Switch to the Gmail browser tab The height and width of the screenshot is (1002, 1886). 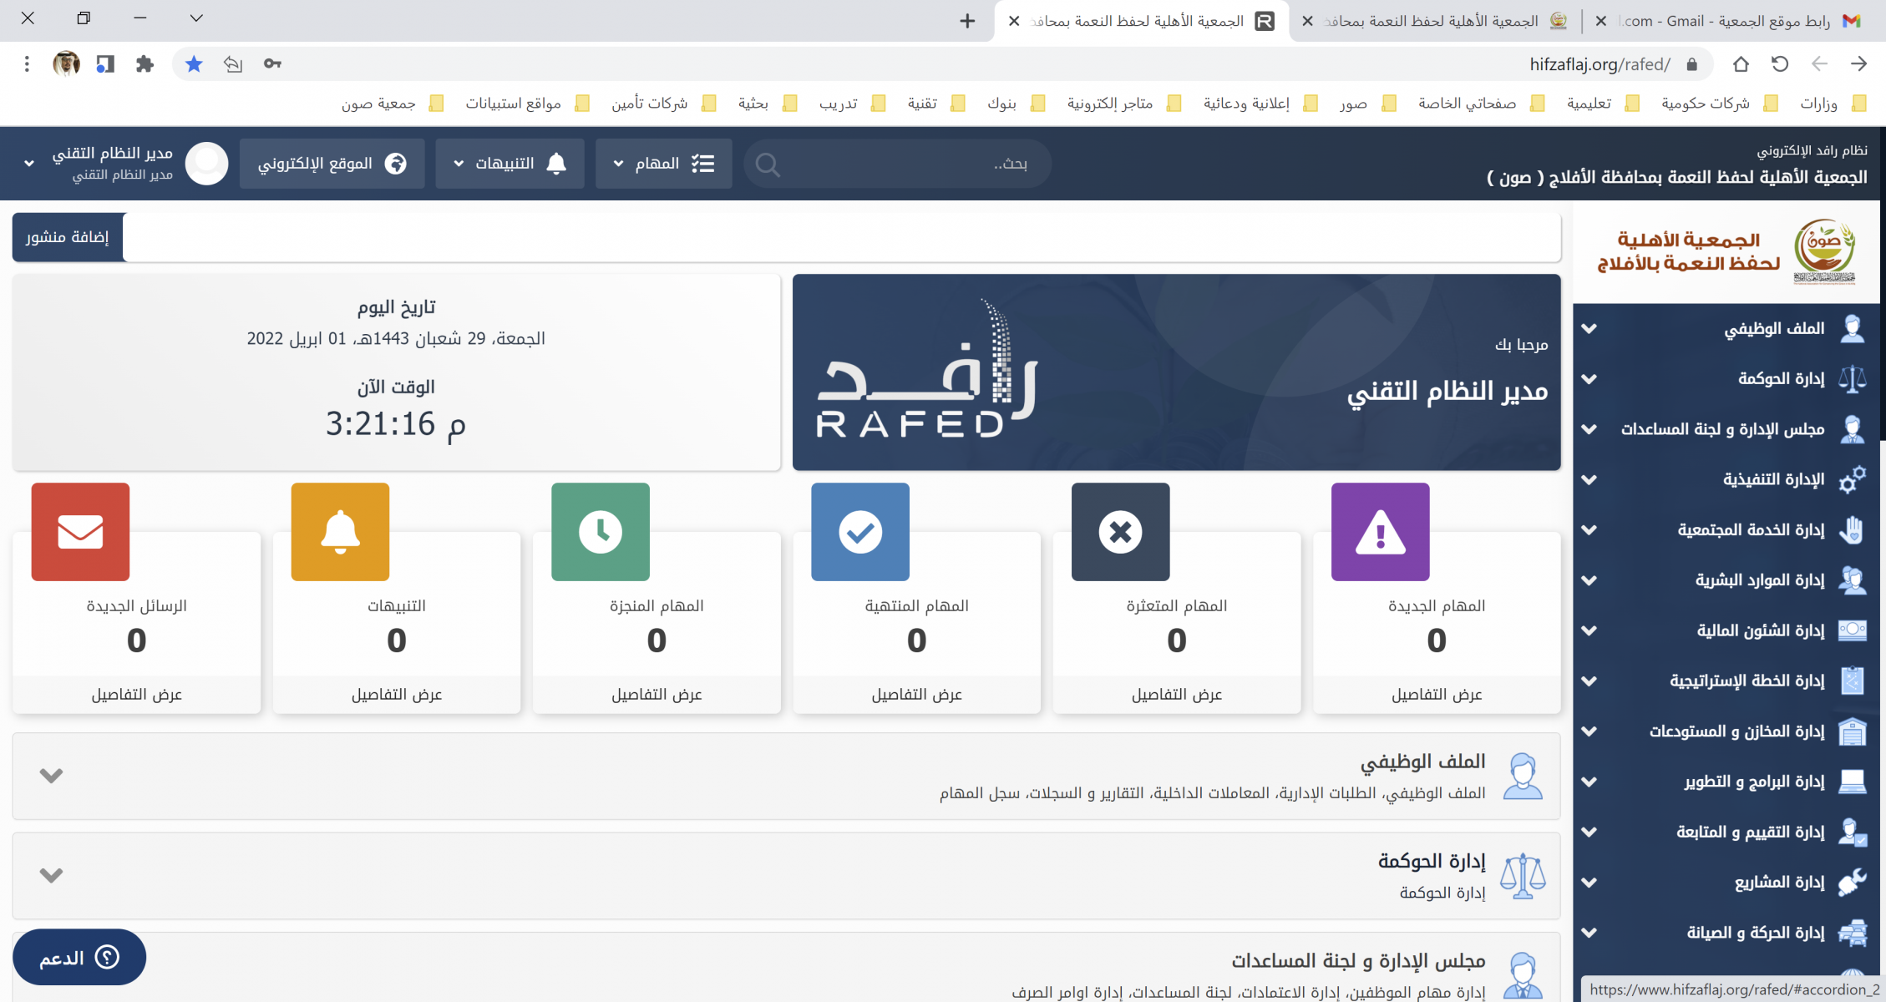(x=1729, y=21)
